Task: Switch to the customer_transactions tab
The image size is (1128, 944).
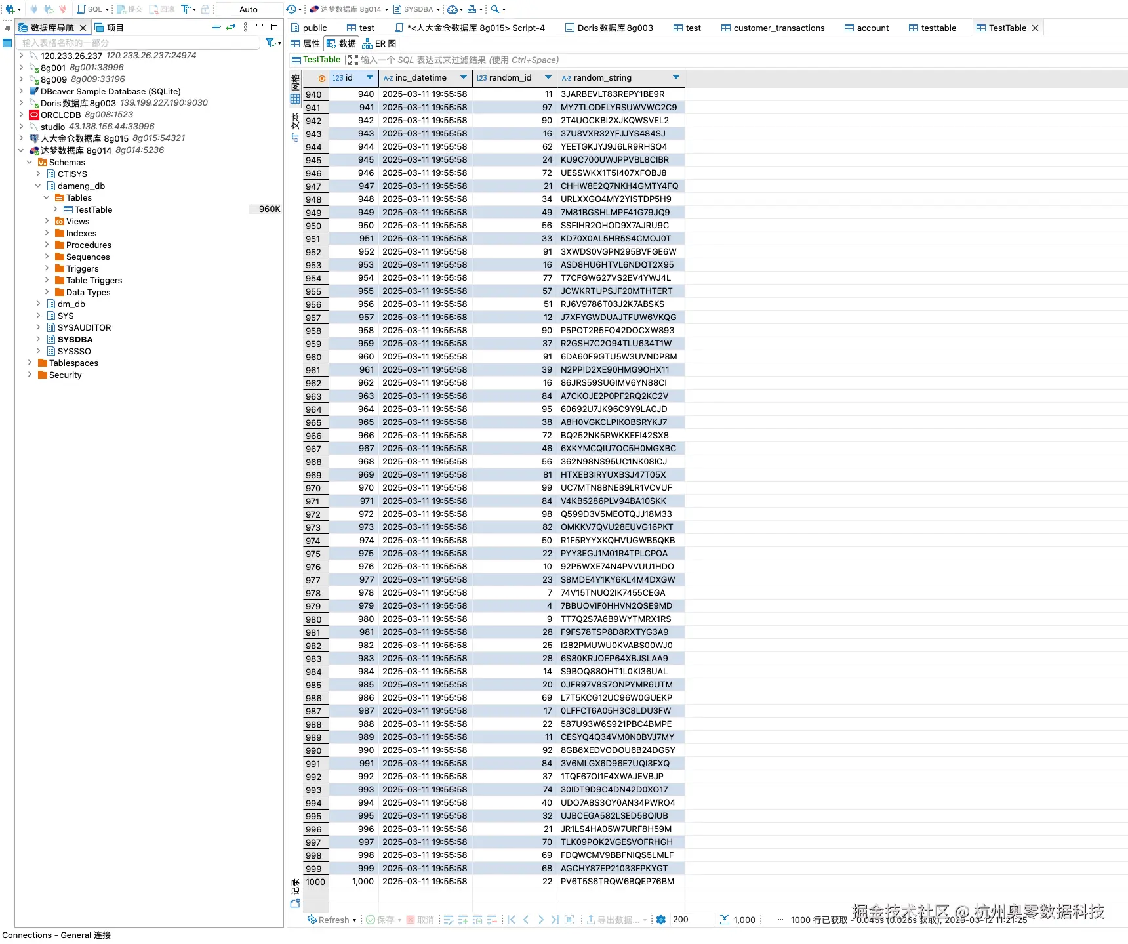Action: pos(774,28)
